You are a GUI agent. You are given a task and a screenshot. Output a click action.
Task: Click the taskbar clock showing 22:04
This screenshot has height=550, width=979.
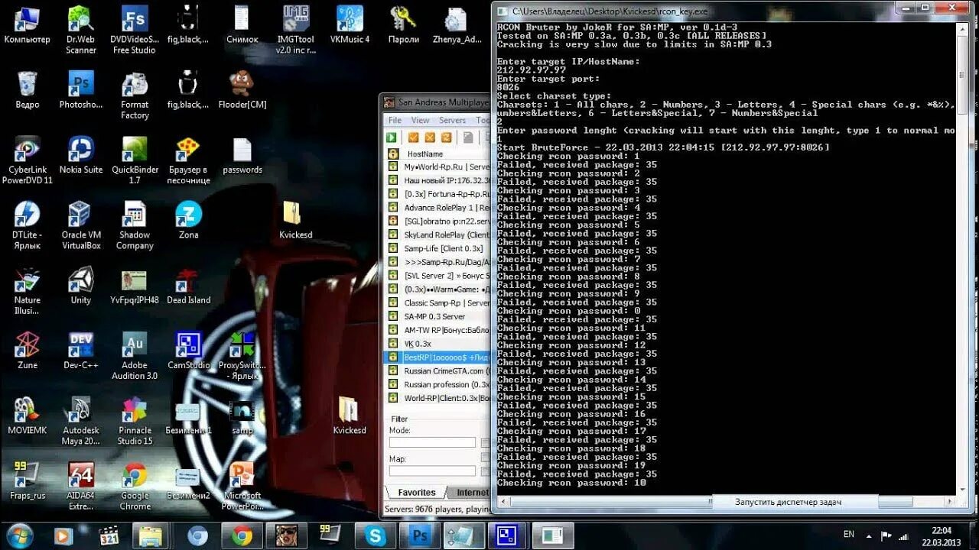[942, 536]
